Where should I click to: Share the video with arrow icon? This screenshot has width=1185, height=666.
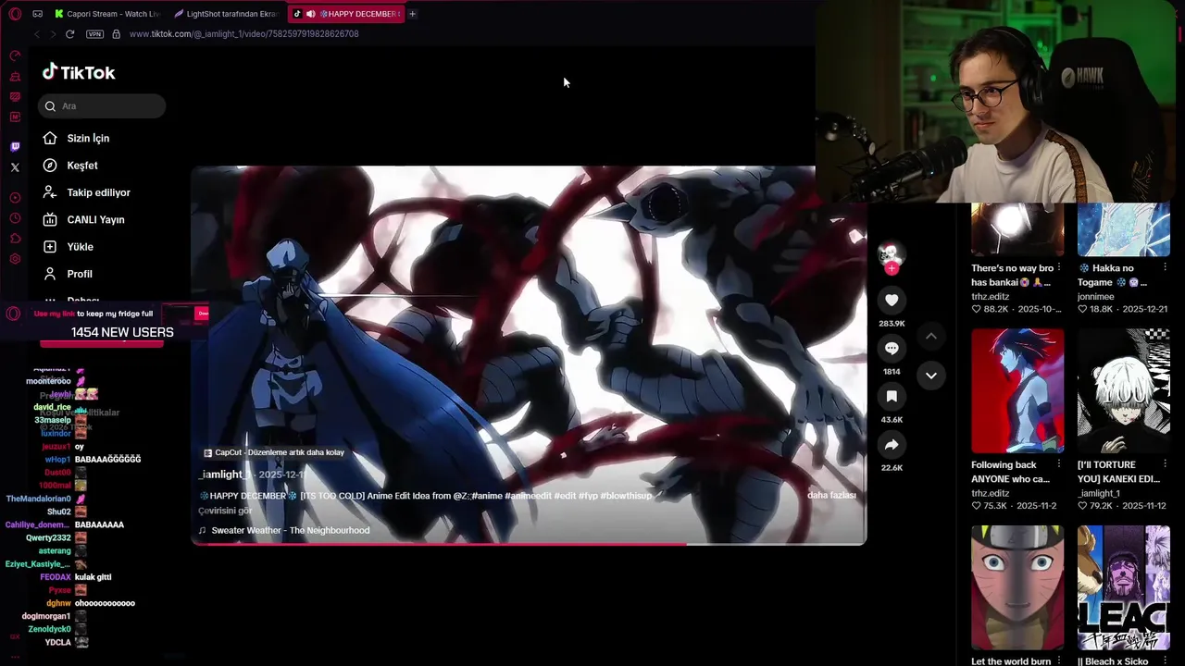[x=892, y=445]
